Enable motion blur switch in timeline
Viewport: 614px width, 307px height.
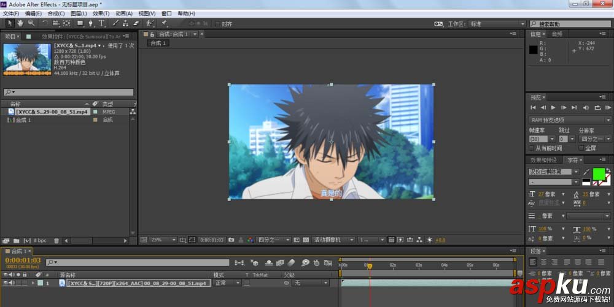[291, 263]
